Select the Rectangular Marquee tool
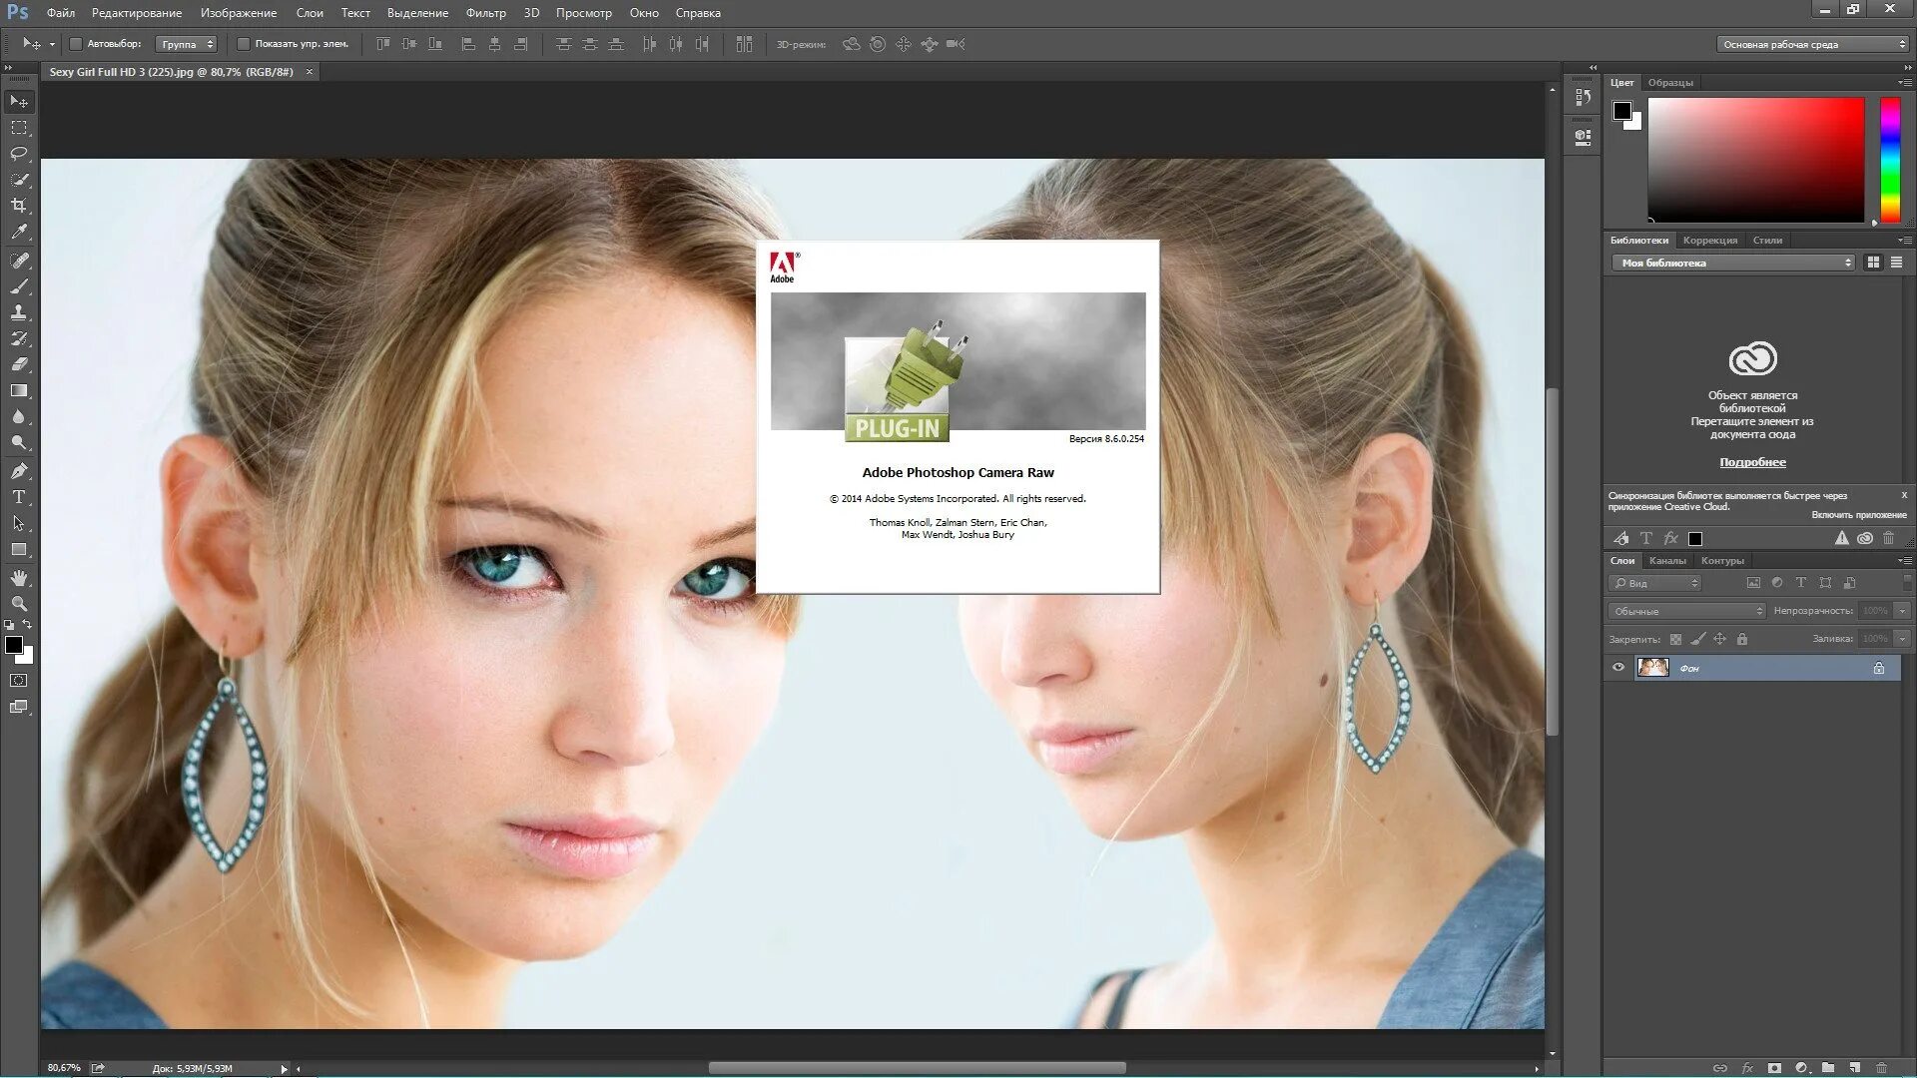Viewport: 1917px width, 1078px height. click(x=19, y=128)
